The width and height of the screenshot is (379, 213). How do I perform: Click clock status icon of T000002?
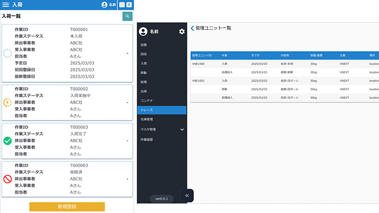point(8,103)
